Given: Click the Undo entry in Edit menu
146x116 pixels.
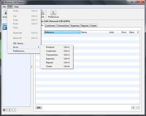Looking at the screenshot, I should [24, 11].
